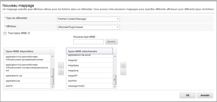Screen dimensions: 217x102
Task: Select the scrollbar thumb in selected MIME list
Action: tap(115, 80)
